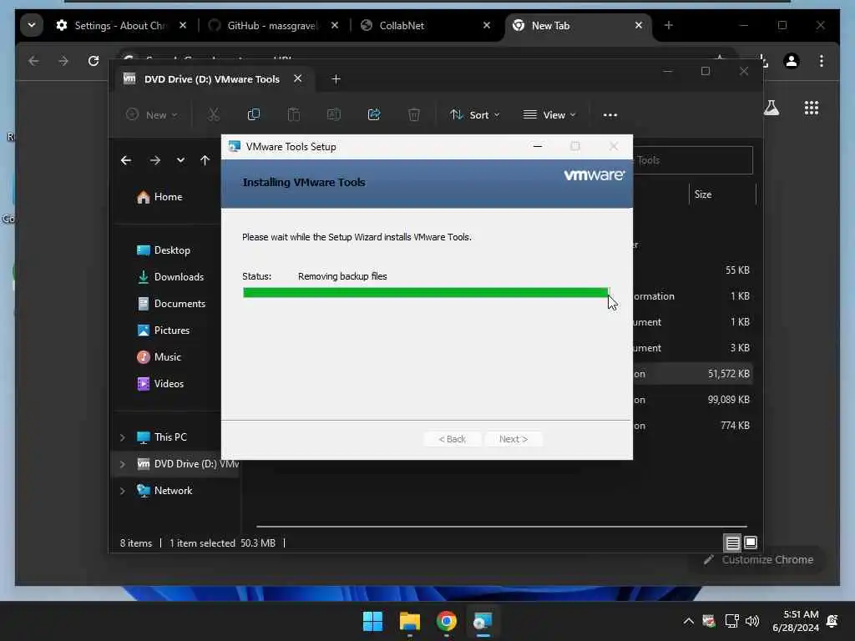
Task: Switch to details view layout icon
Action: click(x=732, y=543)
